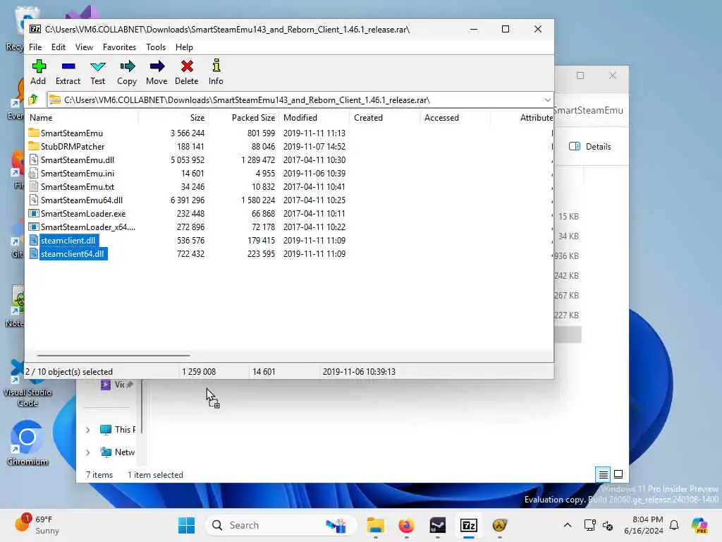This screenshot has width=722, height=542.
Task: Open Firefox from the taskbar
Action: coord(407,525)
